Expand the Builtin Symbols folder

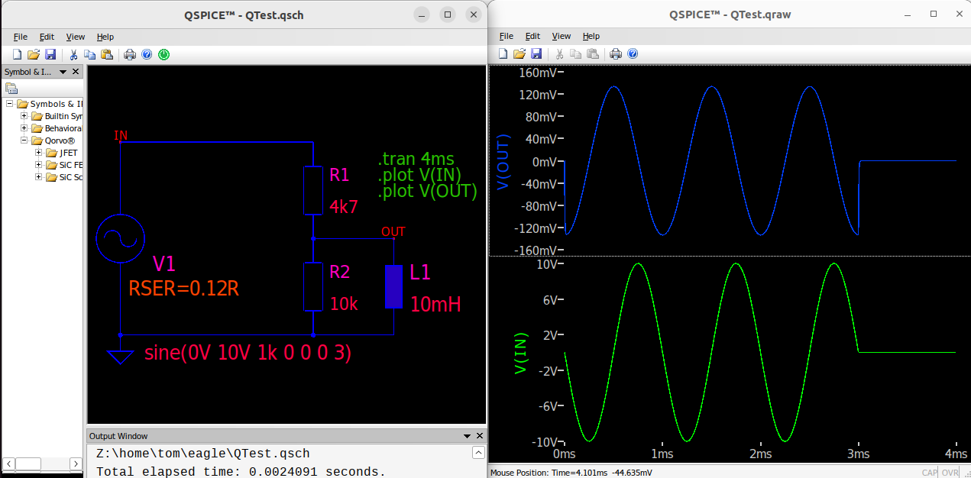pos(24,116)
